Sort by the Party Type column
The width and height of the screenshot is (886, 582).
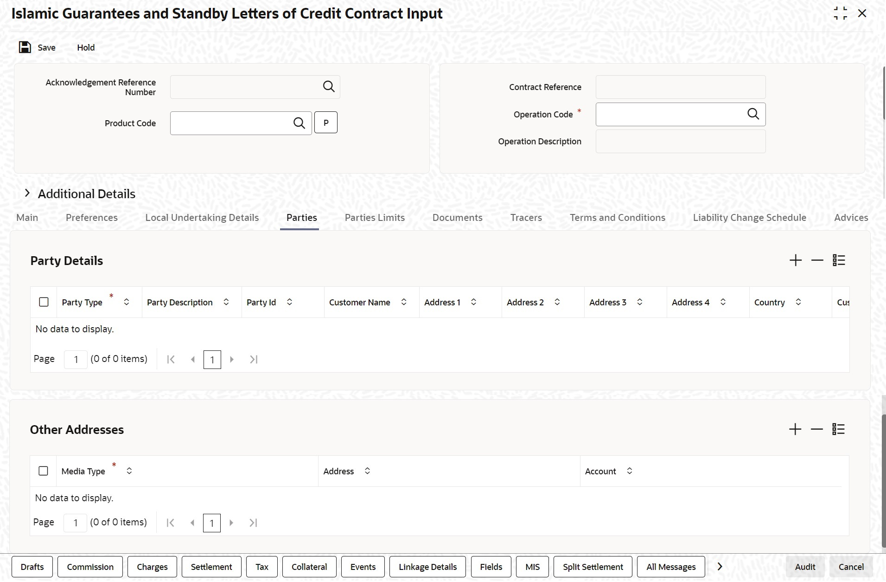(126, 302)
